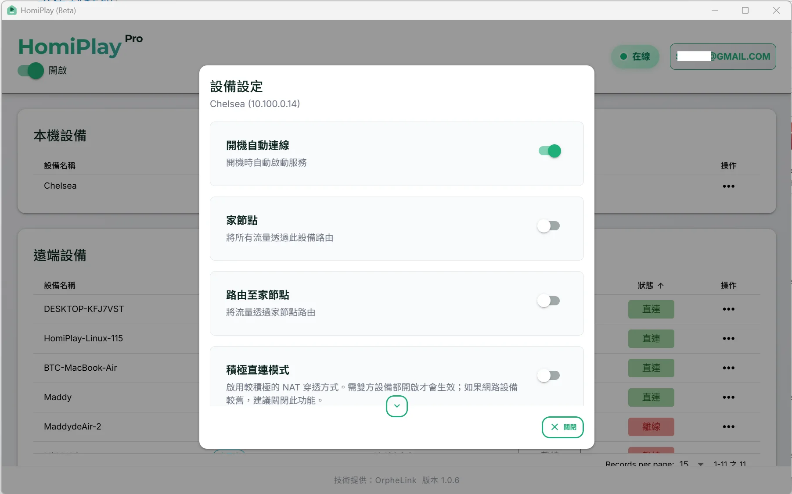The width and height of the screenshot is (792, 494).
Task: Enable 積極直連模式 aggressive direct mode switch
Action: 549,376
